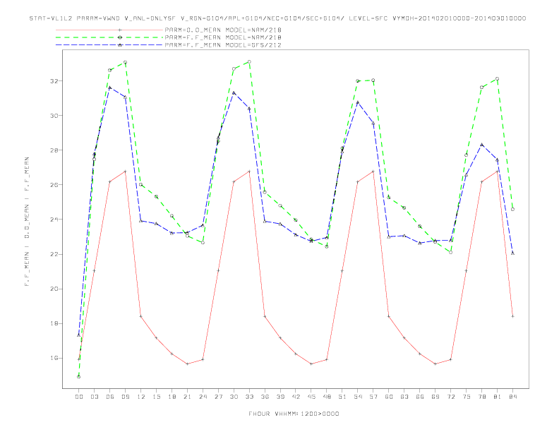Click the chart title starting with STAT=VL1L2
Image resolution: width=559 pixels, height=432 pixels.
[277, 18]
